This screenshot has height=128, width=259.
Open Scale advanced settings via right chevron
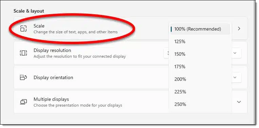(239, 29)
